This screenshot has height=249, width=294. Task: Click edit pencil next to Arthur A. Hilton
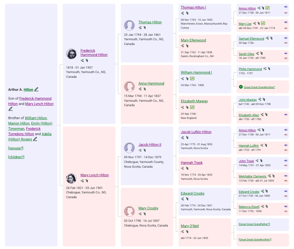[x=36, y=89]
